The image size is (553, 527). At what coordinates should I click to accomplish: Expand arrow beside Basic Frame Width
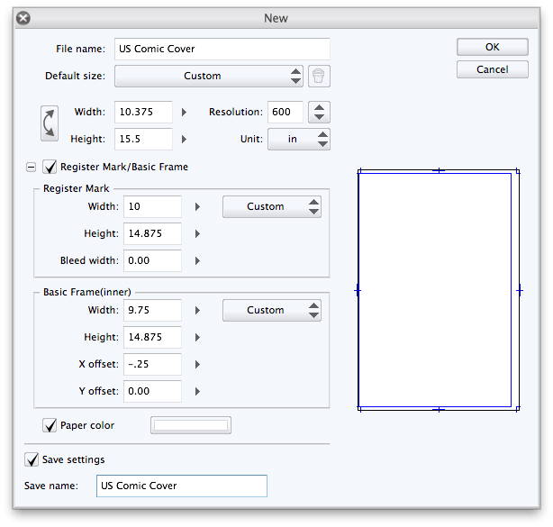(197, 310)
